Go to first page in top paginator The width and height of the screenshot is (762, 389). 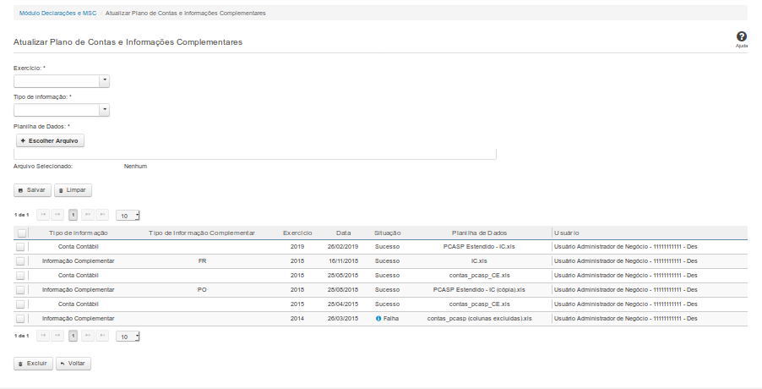tap(43, 215)
